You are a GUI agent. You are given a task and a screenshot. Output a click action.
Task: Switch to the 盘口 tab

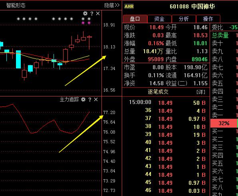pyautogui.click(x=135, y=19)
